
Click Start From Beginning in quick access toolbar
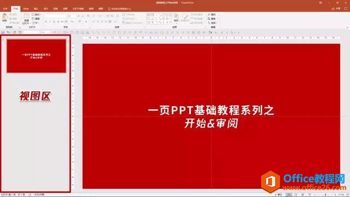point(20,32)
